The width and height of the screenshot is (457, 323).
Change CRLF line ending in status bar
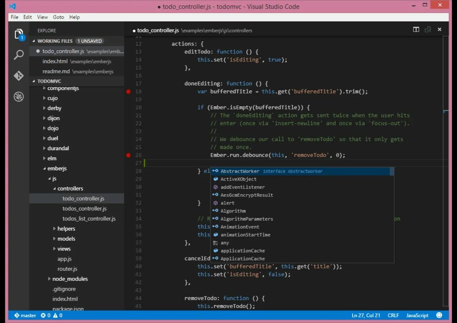pos(393,315)
